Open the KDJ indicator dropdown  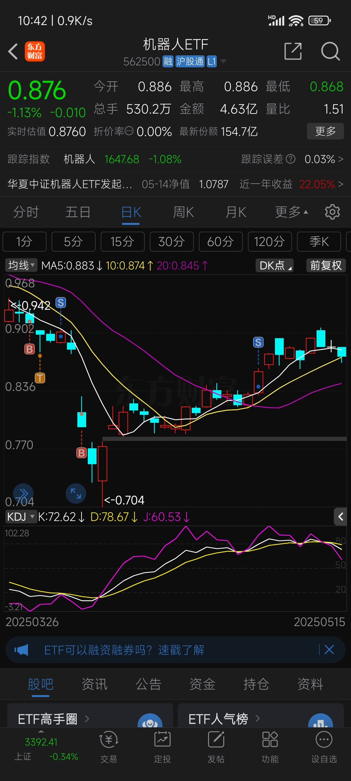coord(21,516)
